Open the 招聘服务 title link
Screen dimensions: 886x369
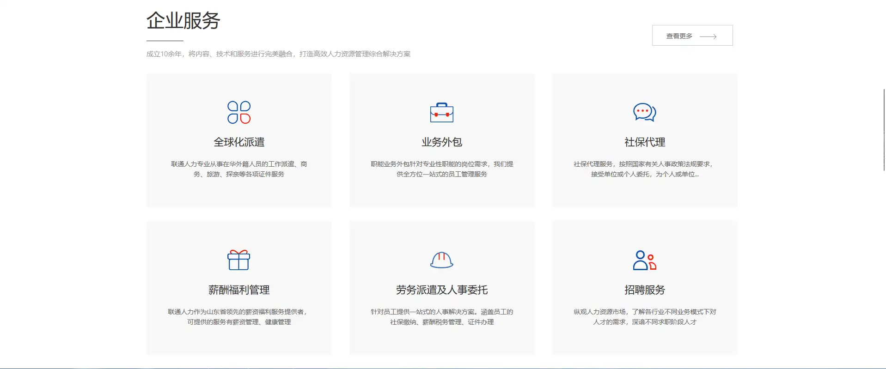[644, 290]
